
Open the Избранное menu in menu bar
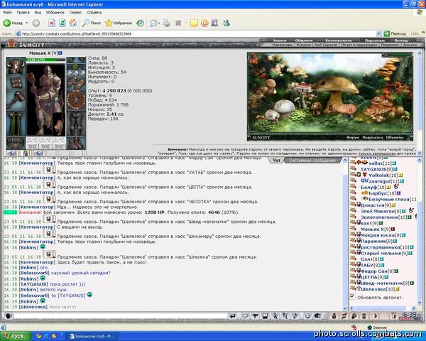pyautogui.click(x=55, y=12)
